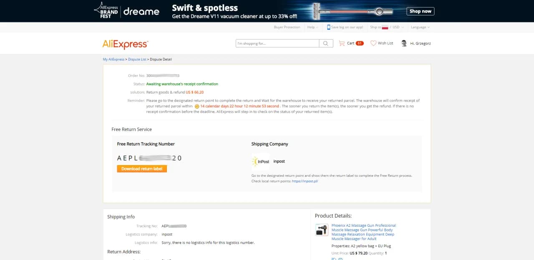Click the Download return label button

pos(142,169)
